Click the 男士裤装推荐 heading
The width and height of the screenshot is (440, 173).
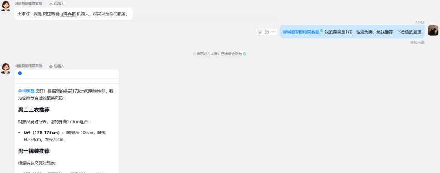coord(34,151)
